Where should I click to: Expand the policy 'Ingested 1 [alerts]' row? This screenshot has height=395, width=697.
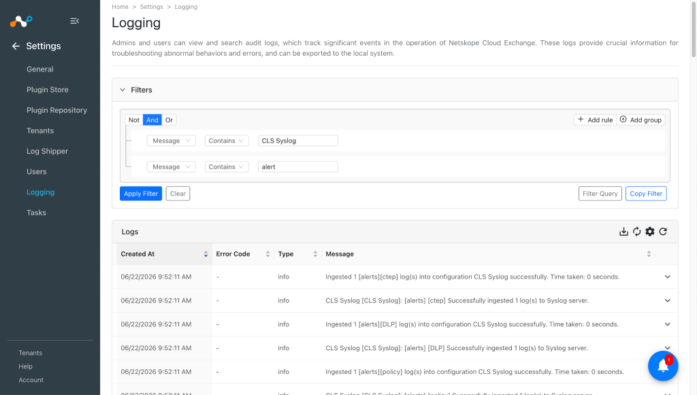pyautogui.click(x=667, y=372)
